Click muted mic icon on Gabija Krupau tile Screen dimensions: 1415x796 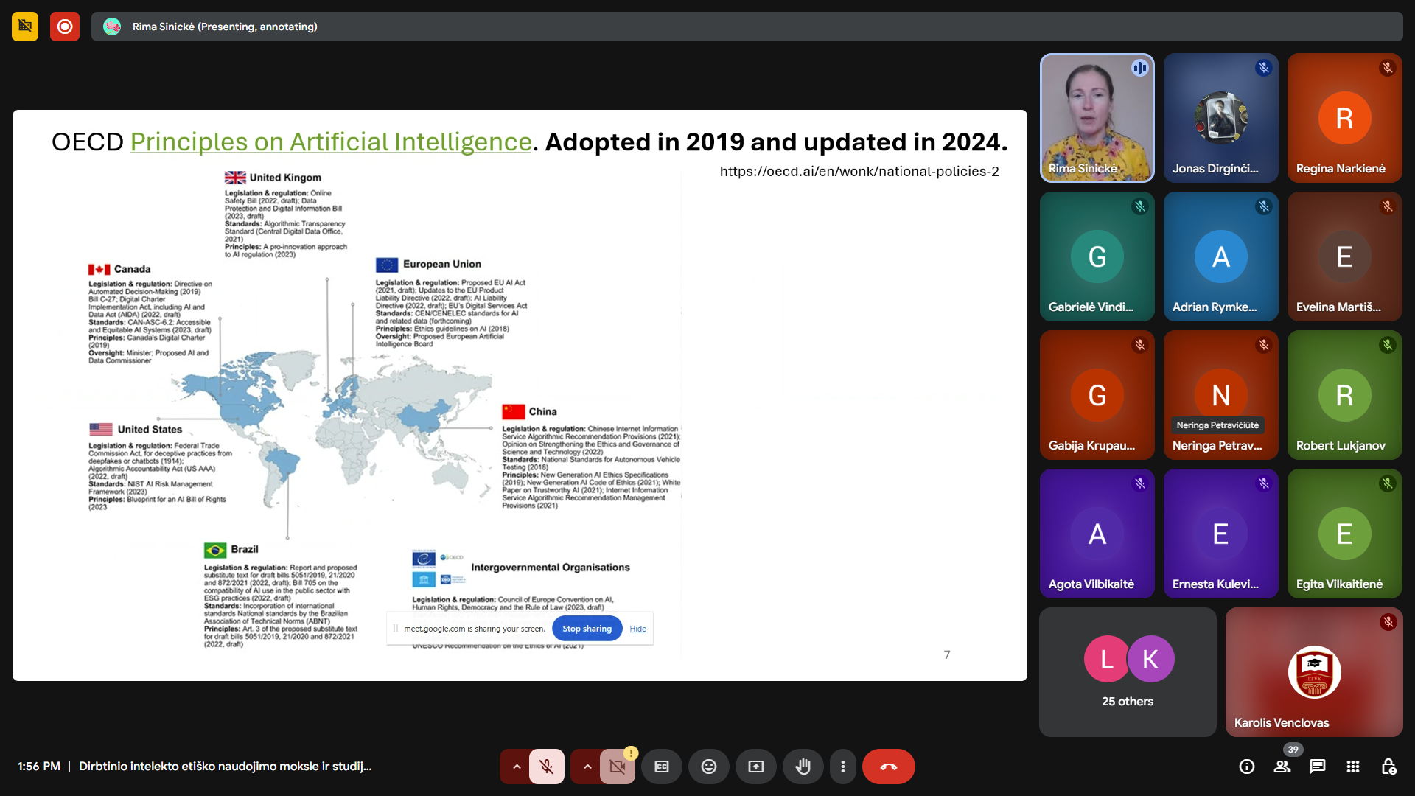pyautogui.click(x=1140, y=345)
